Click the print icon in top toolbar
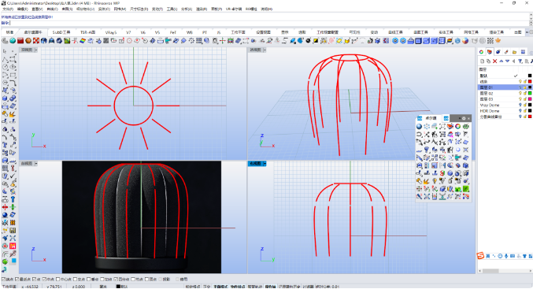Image resolution: width=533 pixels, height=289 pixels. coord(160,41)
